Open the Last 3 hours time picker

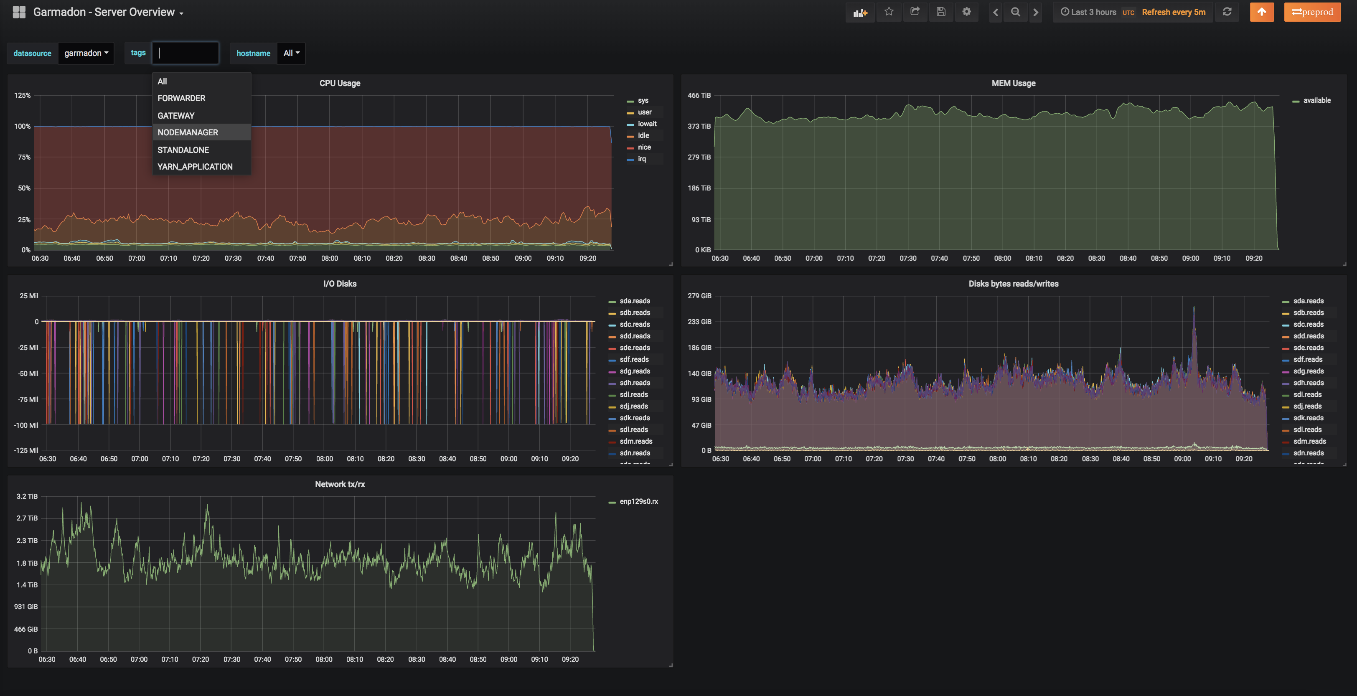pyautogui.click(x=1088, y=12)
